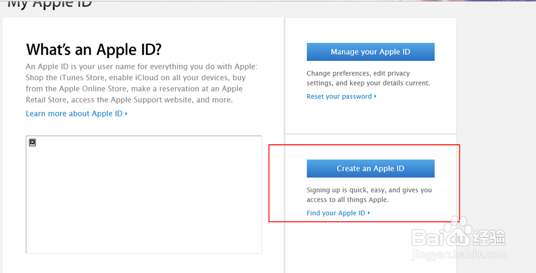Viewport: 536px width, 273px height.
Task: Click the My Apple ID page title
Action: click(x=49, y=4)
